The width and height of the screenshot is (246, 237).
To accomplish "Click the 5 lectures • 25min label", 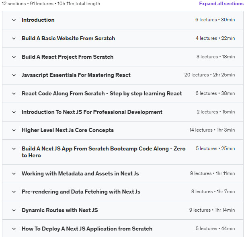I will tap(215, 148).
